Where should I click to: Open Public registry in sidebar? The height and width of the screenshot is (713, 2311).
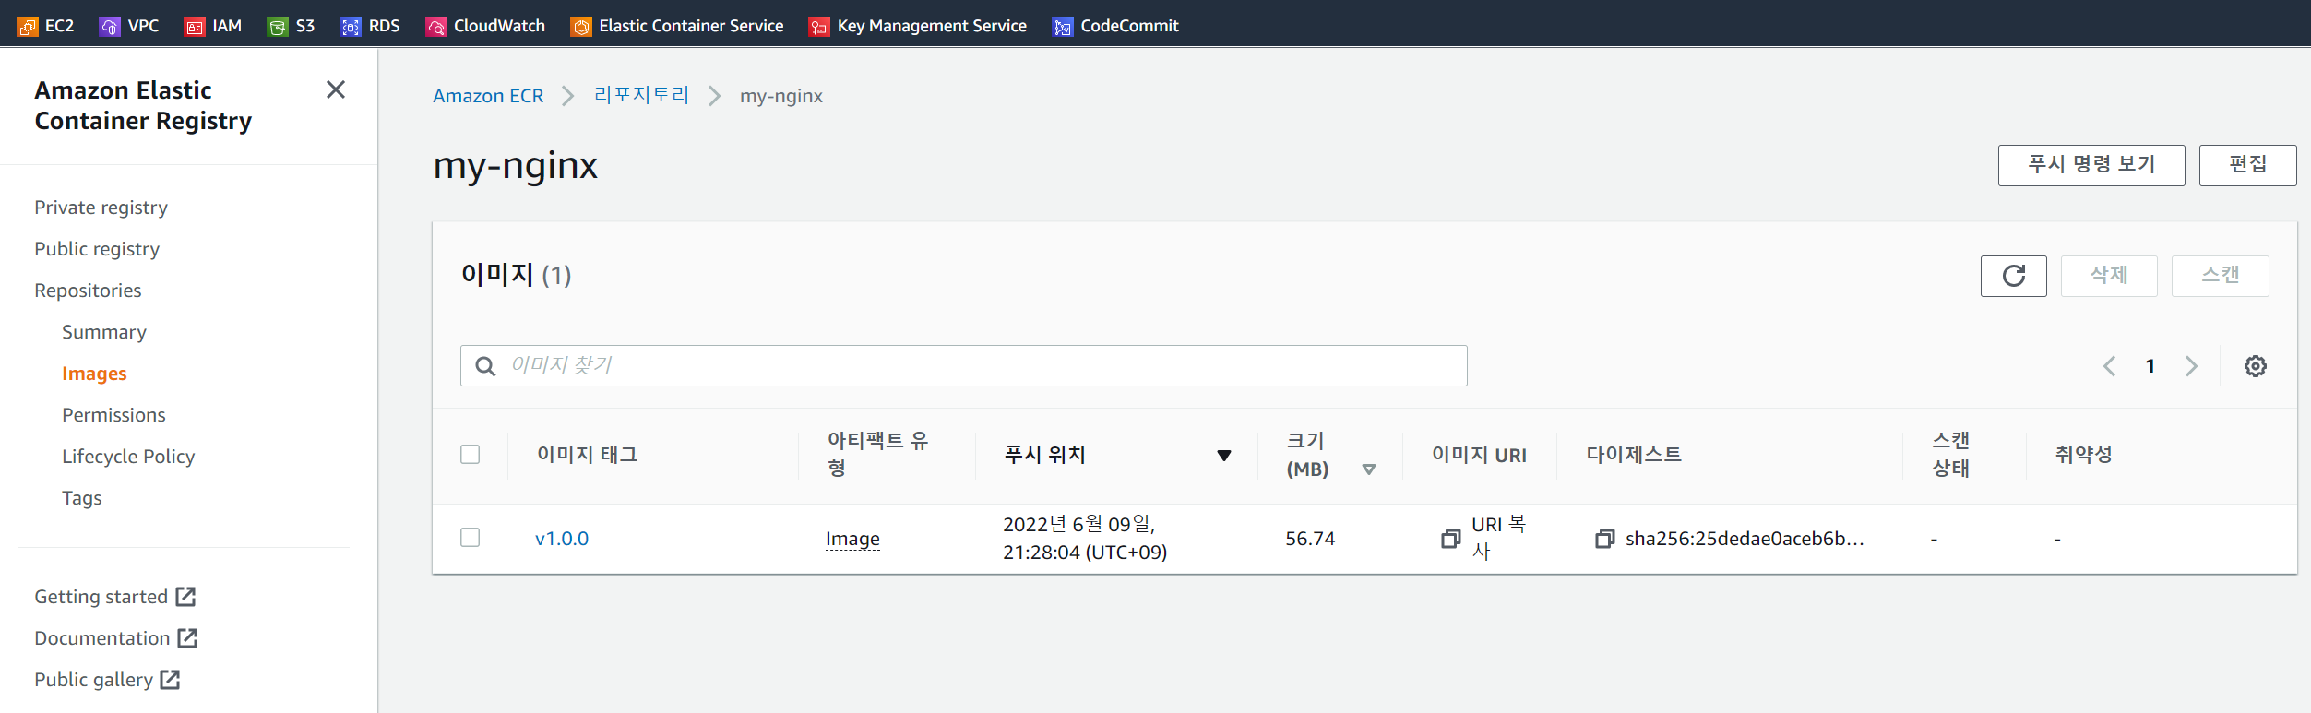click(97, 249)
